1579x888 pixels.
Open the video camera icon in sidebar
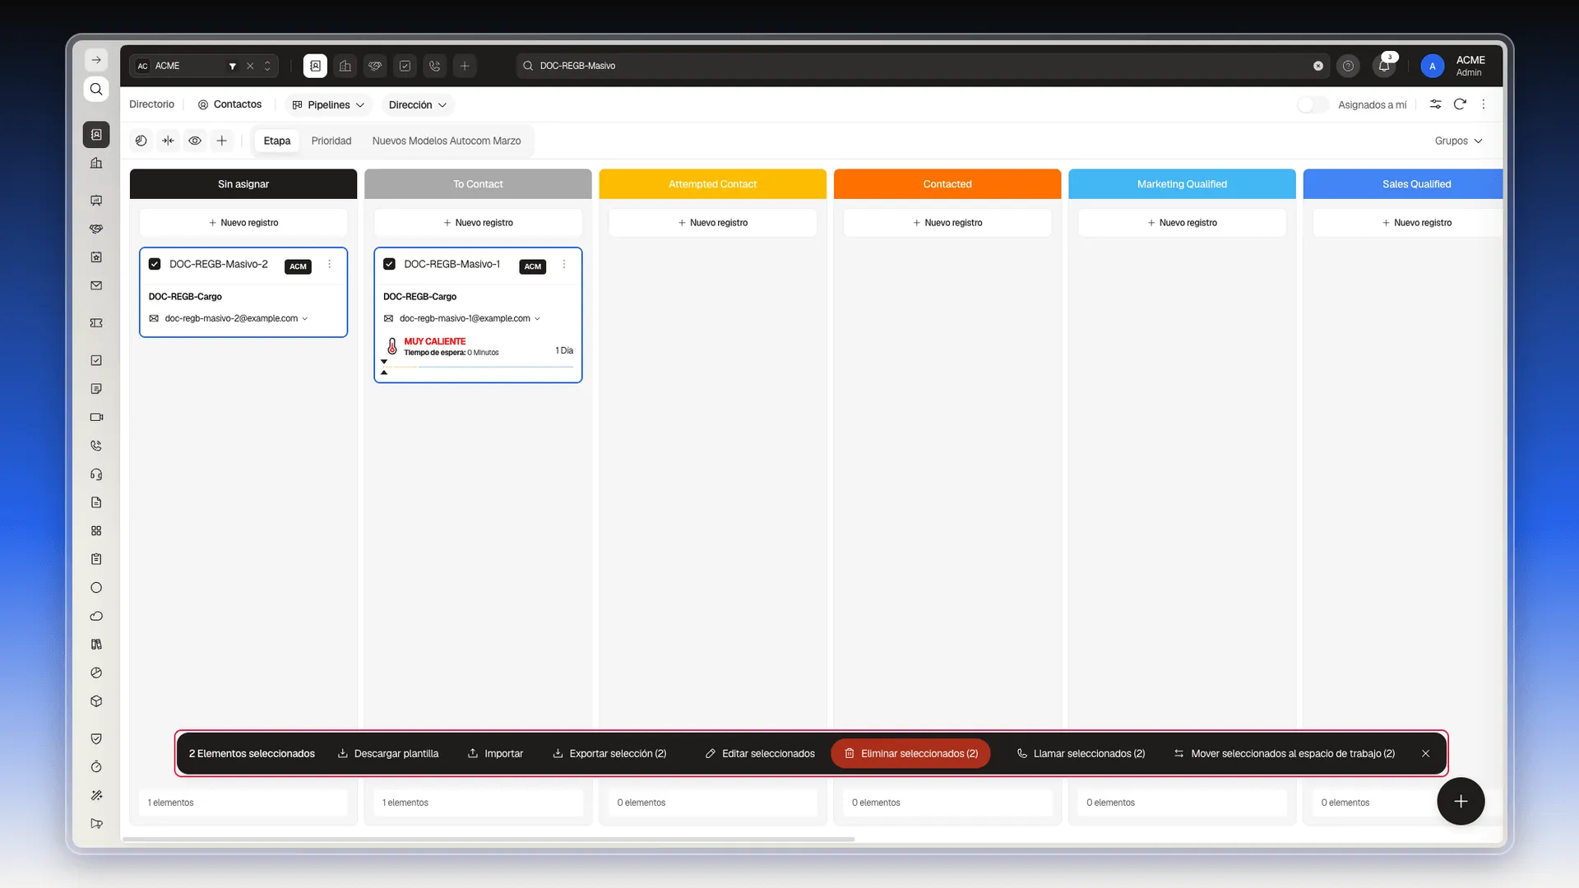tap(96, 417)
